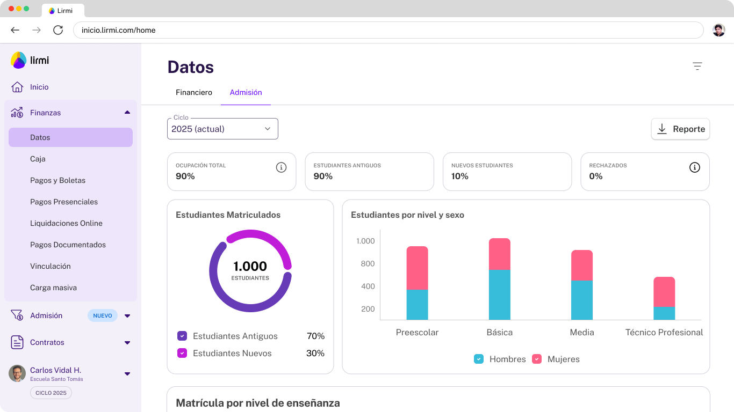Click the browser Lirmi tab

point(63,11)
